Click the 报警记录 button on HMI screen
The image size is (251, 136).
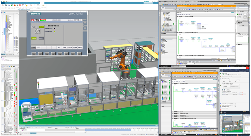click(70, 48)
